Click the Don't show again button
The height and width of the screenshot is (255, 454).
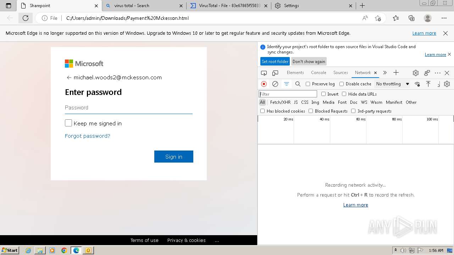[309, 61]
